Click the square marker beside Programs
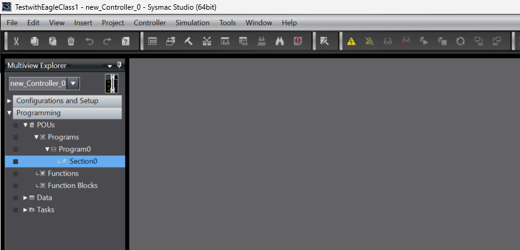Viewport: 520px width, 250px height. [16, 137]
